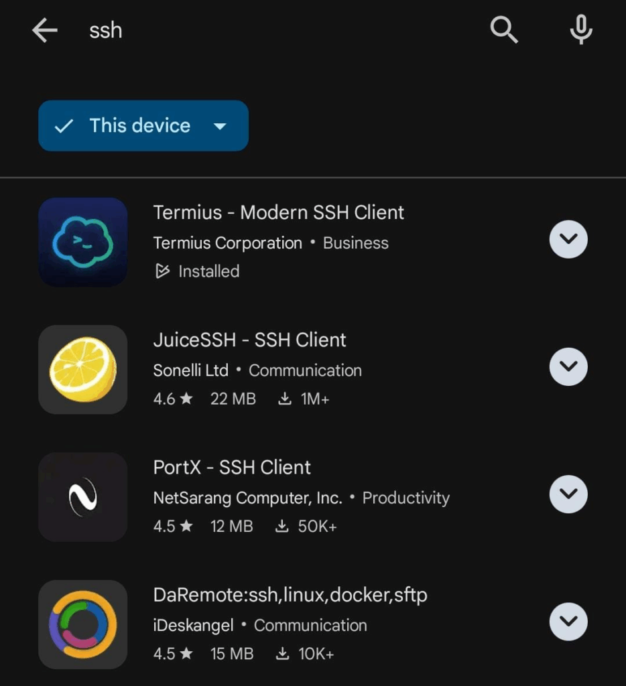This screenshot has width=626, height=686.
Task: Edit the ssh search query text
Action: point(105,31)
